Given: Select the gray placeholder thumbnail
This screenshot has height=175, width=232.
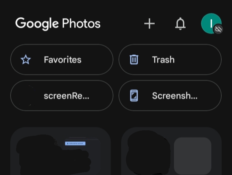Looking at the screenshot, I should (x=193, y=156).
